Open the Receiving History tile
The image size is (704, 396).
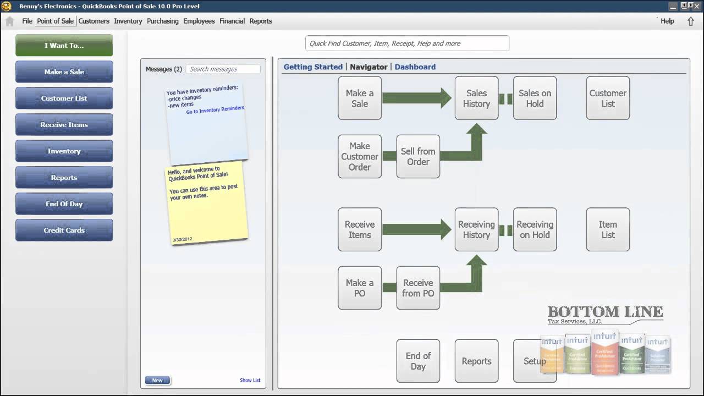(x=476, y=229)
